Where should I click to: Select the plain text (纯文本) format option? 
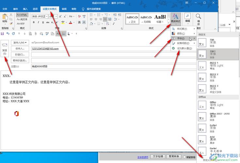click(22, 19)
